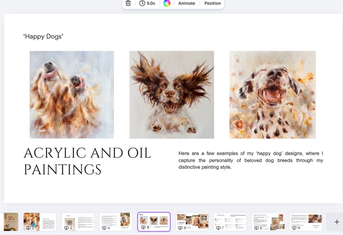Delete the page using the trash icon
Screen dimensions: 343x235
point(128,3)
